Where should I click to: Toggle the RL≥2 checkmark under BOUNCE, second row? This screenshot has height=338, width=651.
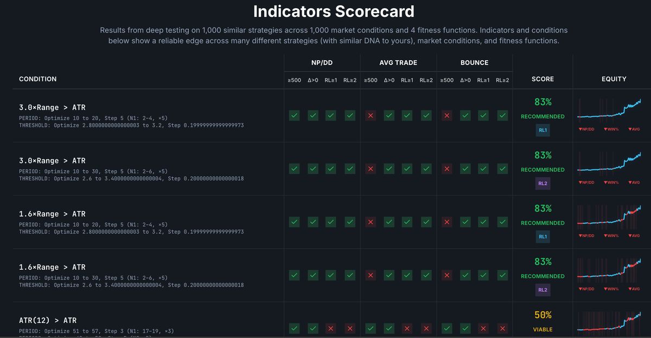[502, 168]
